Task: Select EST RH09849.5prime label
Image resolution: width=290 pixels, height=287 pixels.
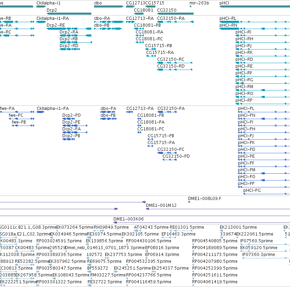Action: coord(111,227)
